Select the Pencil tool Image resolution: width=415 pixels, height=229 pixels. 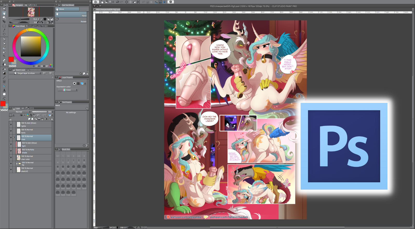tap(4, 43)
